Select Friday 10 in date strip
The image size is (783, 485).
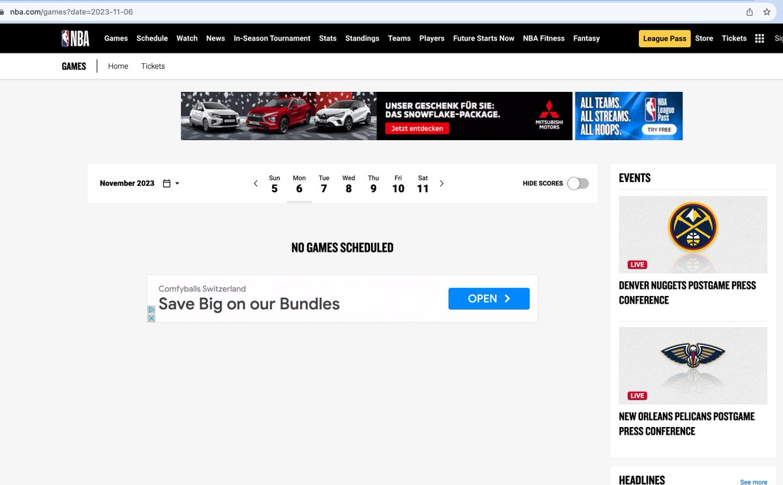click(x=398, y=184)
